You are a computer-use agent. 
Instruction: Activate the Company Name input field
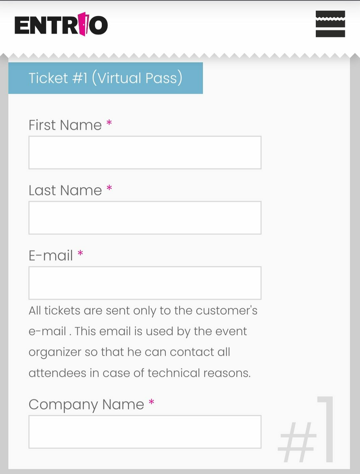[x=145, y=431]
